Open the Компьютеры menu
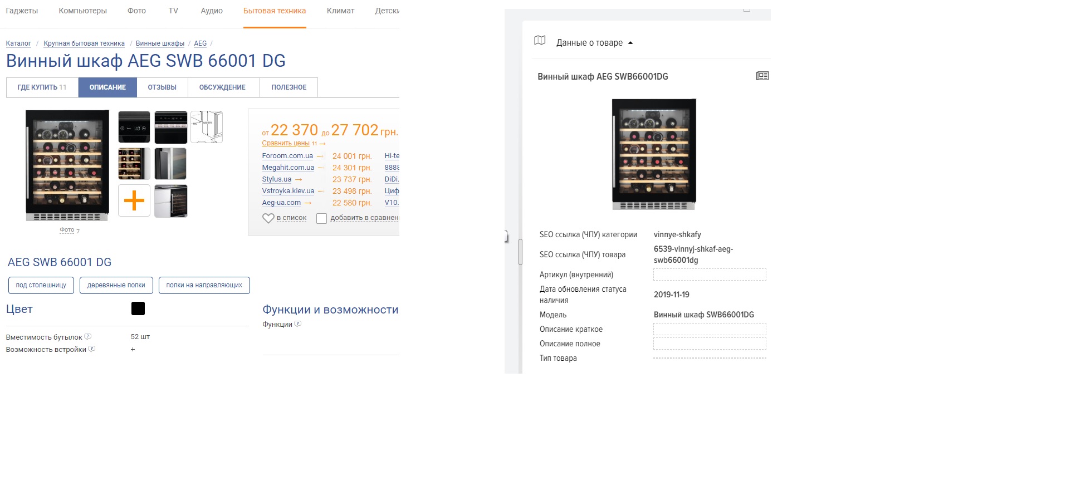This screenshot has width=1066, height=490. point(82,11)
